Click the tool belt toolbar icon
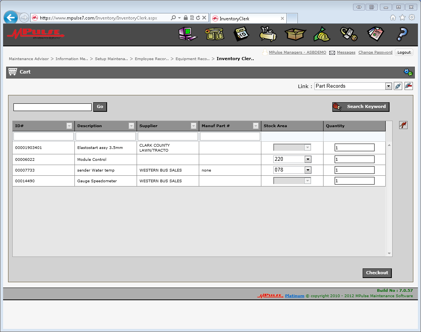421x332 pixels. (x=215, y=34)
